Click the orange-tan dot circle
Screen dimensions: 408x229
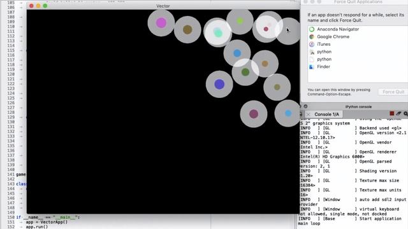click(265, 64)
